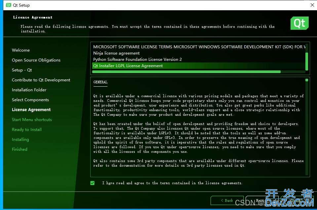The width and height of the screenshot is (317, 210).
Task: Click the Start Menu shortcuts step
Action: pos(32,120)
